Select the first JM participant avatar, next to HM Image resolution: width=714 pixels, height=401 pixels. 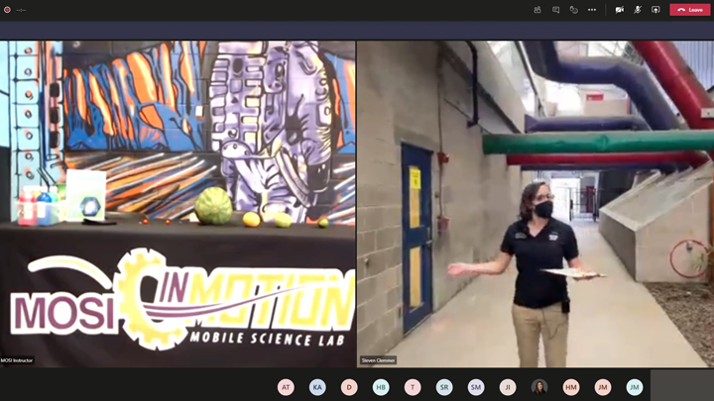(603, 387)
